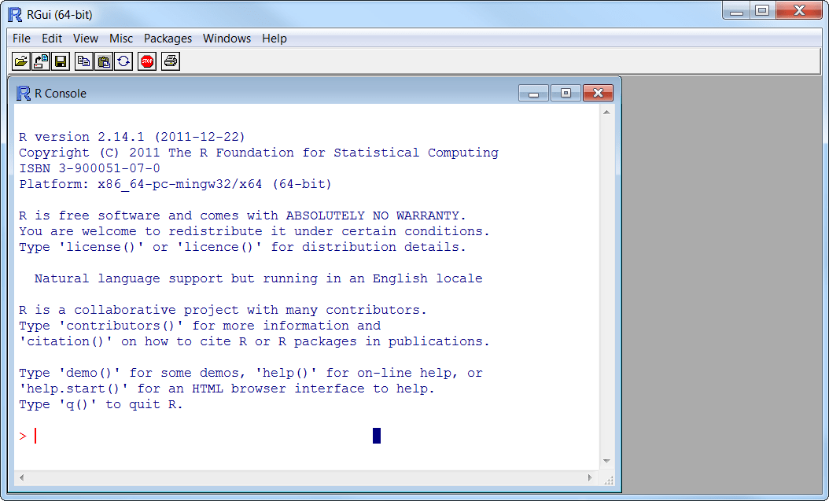Click the 'R version 2.14.1 (2011-12-22)' line

tap(132, 137)
